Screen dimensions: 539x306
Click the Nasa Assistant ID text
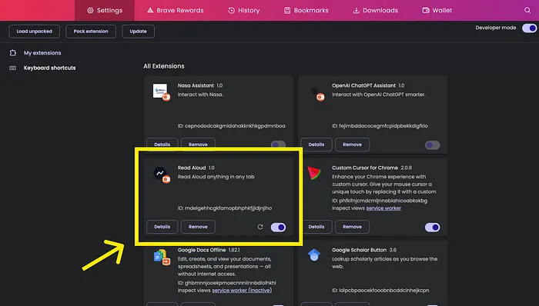pyautogui.click(x=231, y=126)
